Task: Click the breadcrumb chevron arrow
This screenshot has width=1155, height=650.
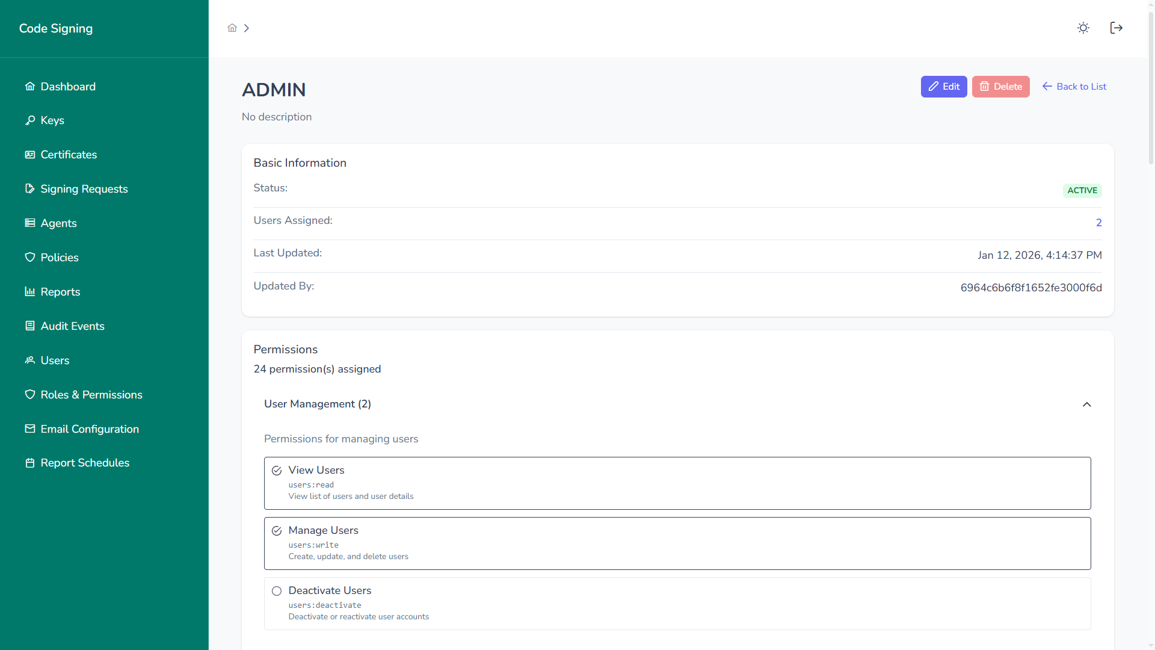Action: (x=247, y=28)
